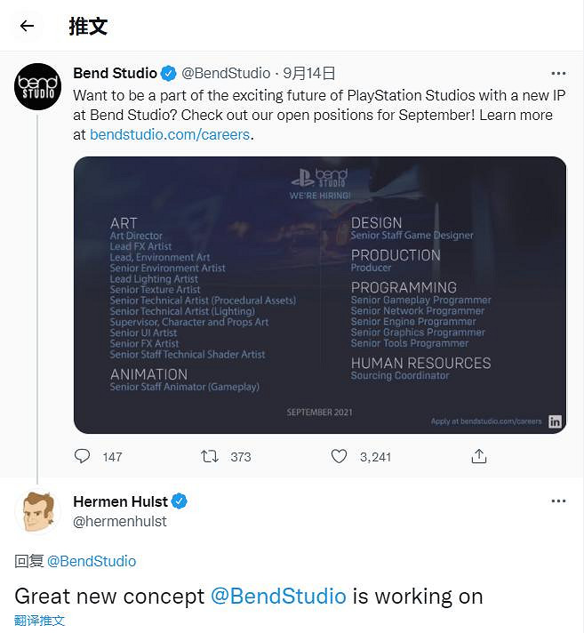
Task: Open Hermen Hulst avatar
Action: [x=37, y=511]
